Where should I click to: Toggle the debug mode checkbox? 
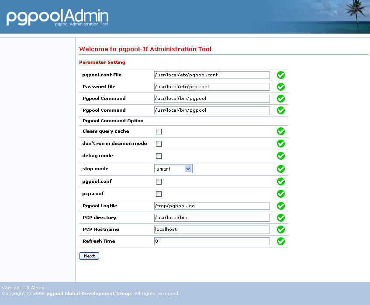(159, 156)
